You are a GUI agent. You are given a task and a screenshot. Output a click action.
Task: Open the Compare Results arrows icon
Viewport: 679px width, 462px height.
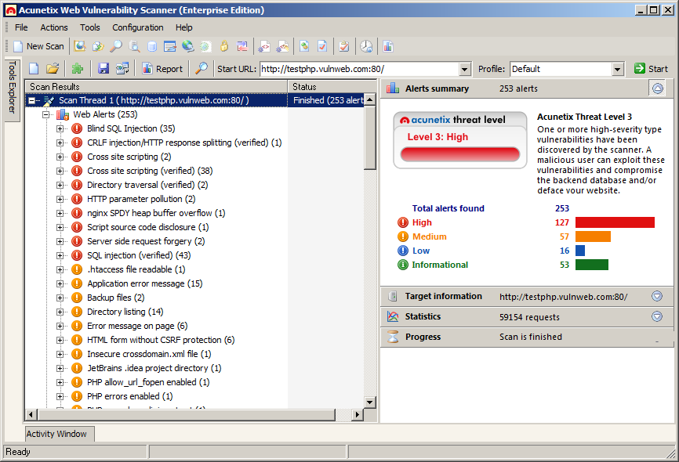(242, 46)
